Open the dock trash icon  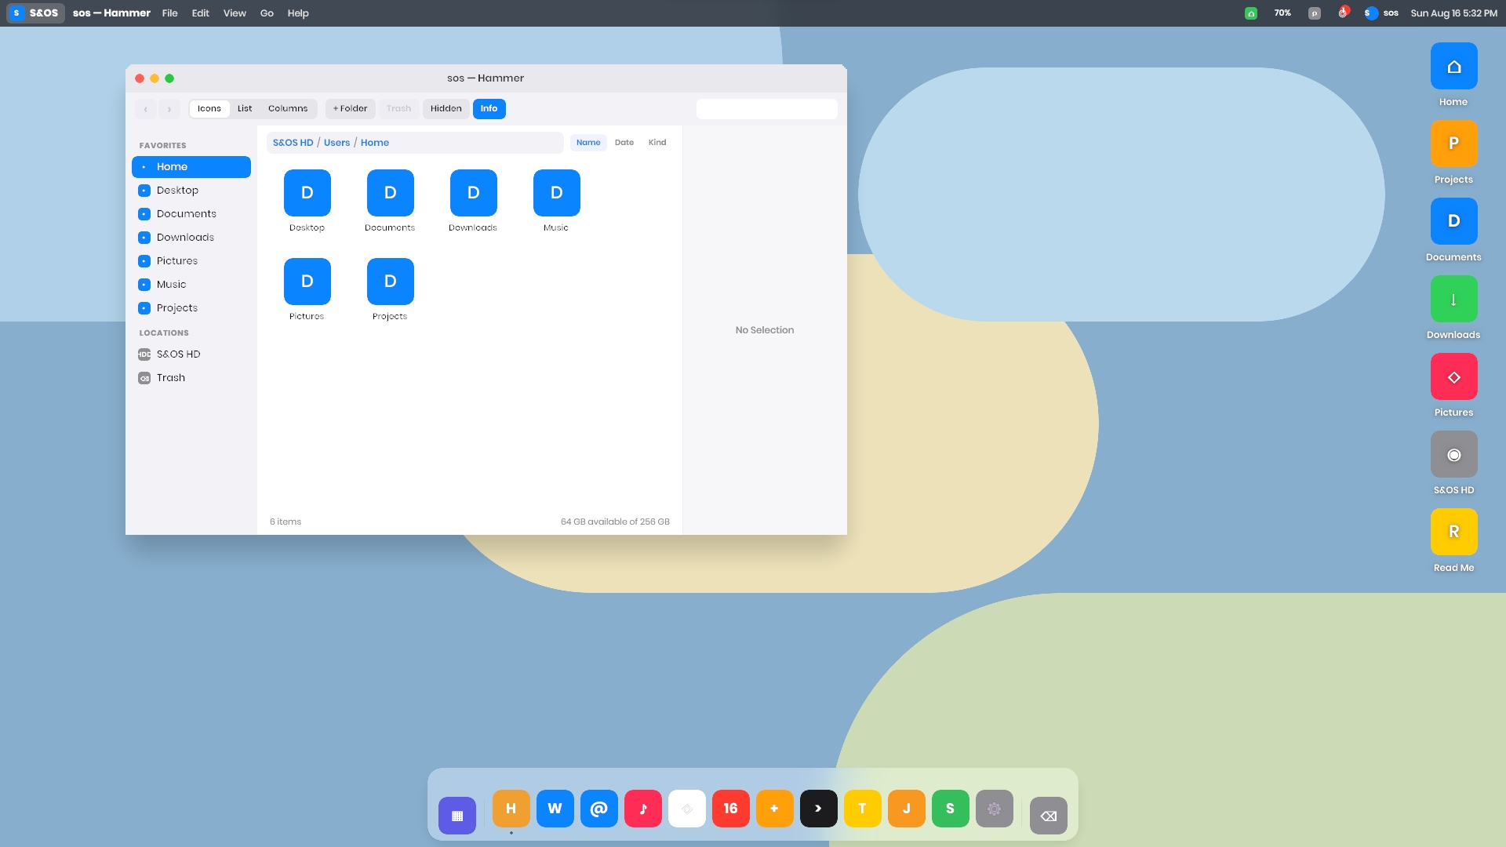pos(1048,816)
